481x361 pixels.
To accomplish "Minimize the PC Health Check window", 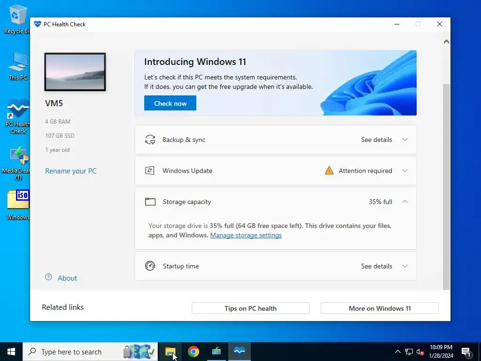I will tap(397, 24).
